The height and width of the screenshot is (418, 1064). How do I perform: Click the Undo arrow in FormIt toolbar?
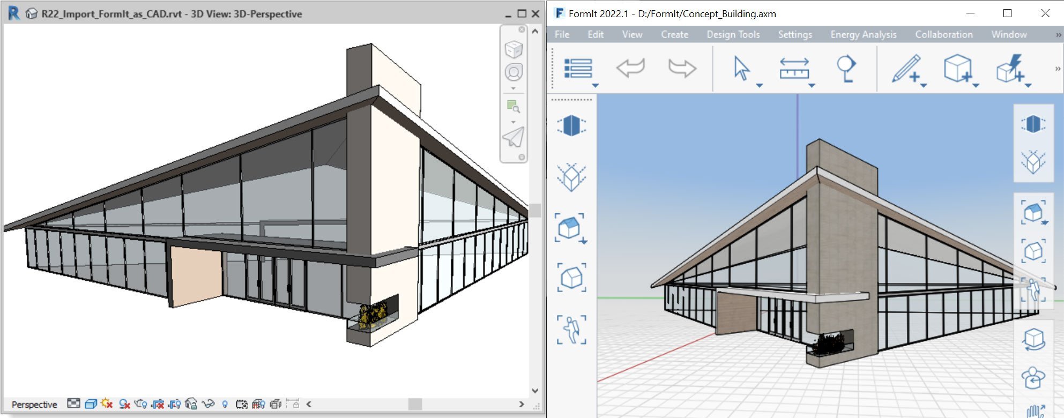point(630,69)
